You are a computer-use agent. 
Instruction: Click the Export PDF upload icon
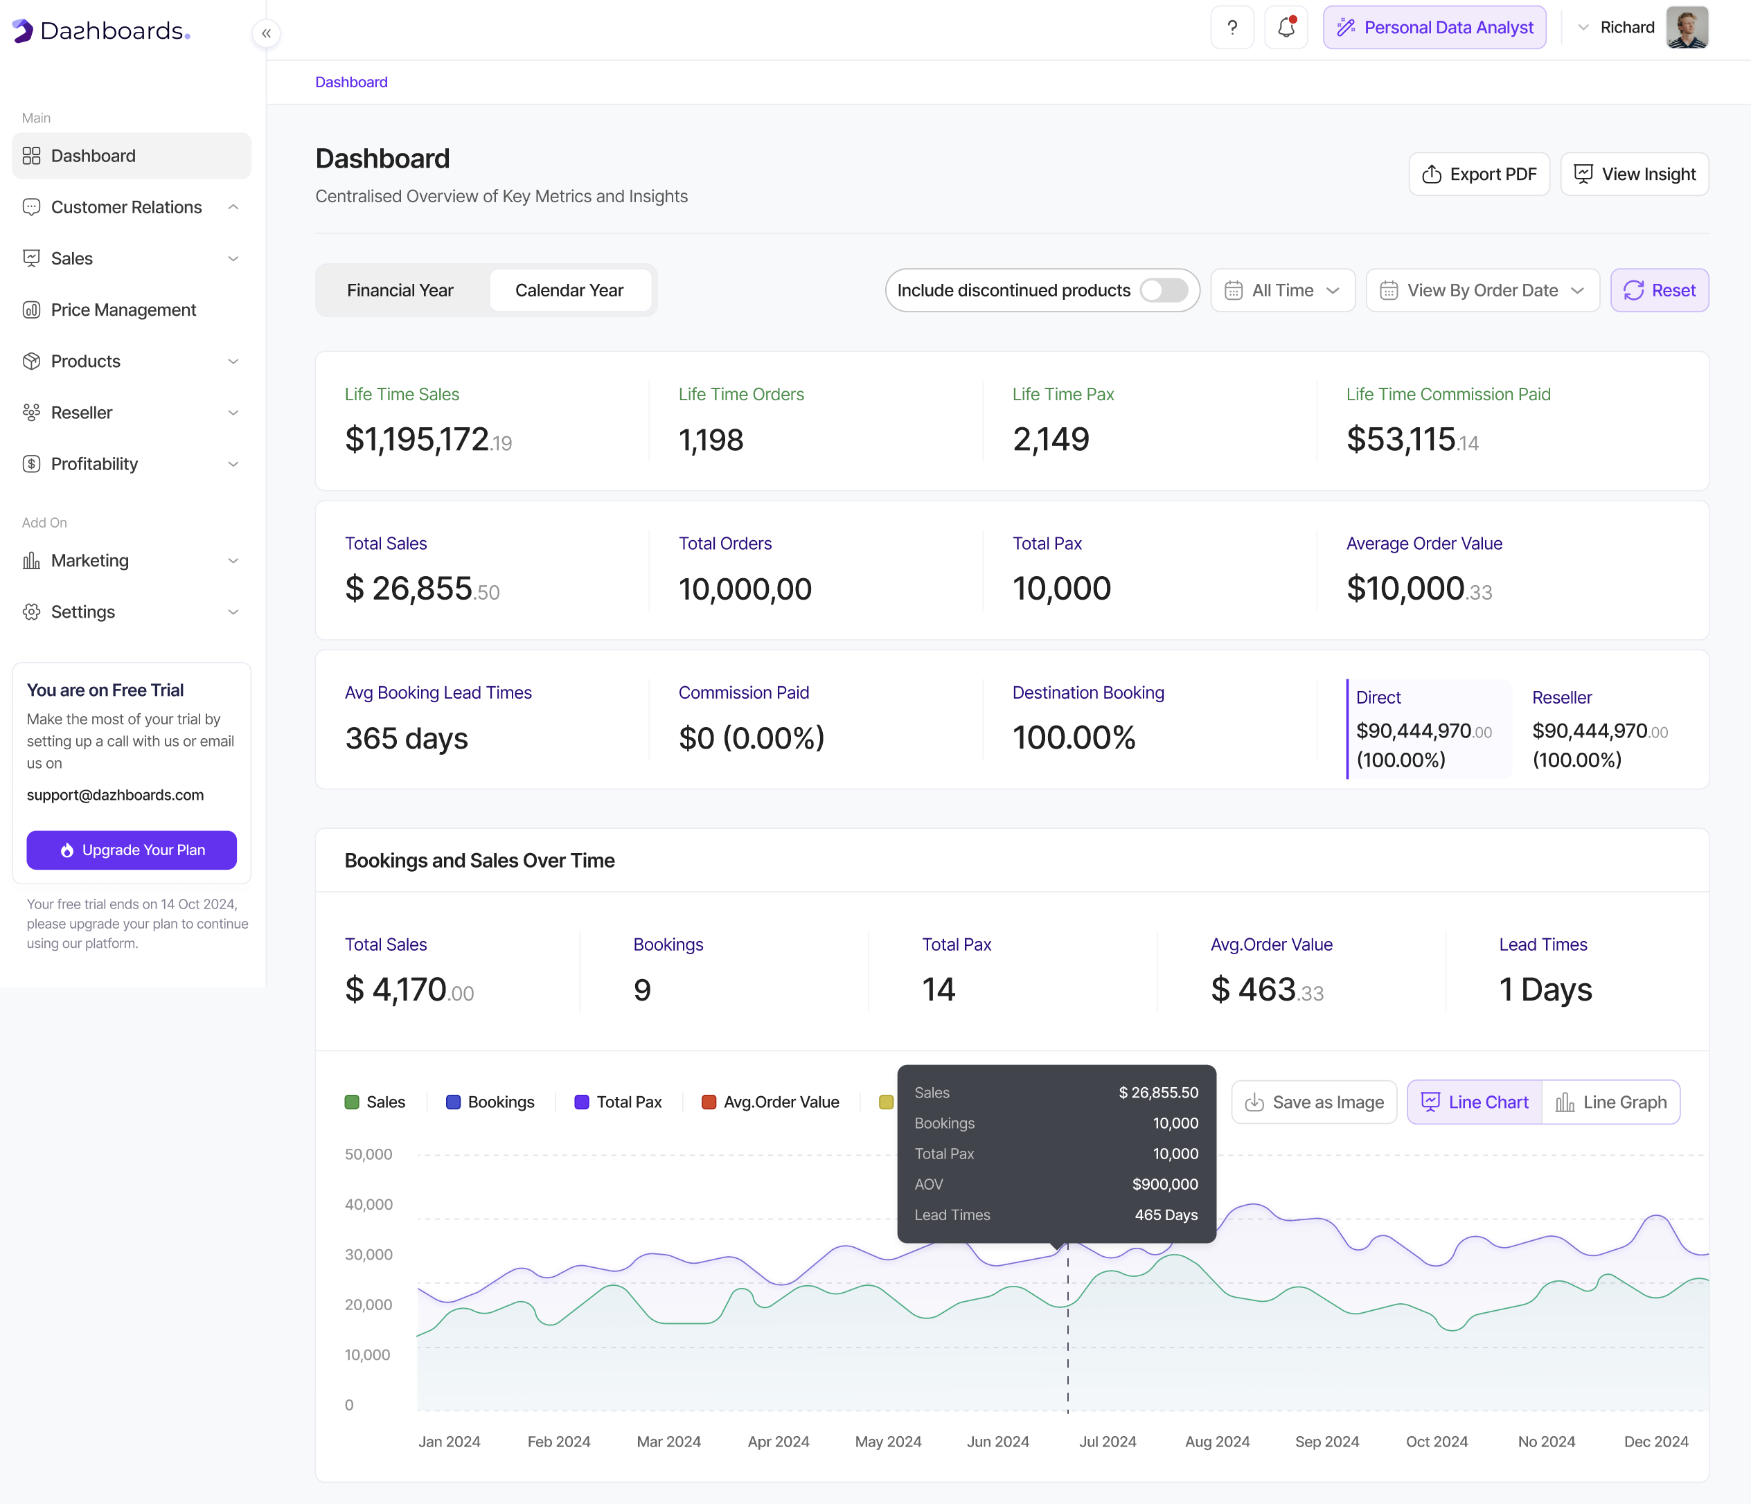tap(1432, 174)
